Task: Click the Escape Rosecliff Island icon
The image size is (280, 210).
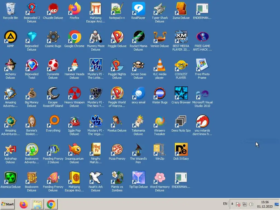Action: click(53, 93)
